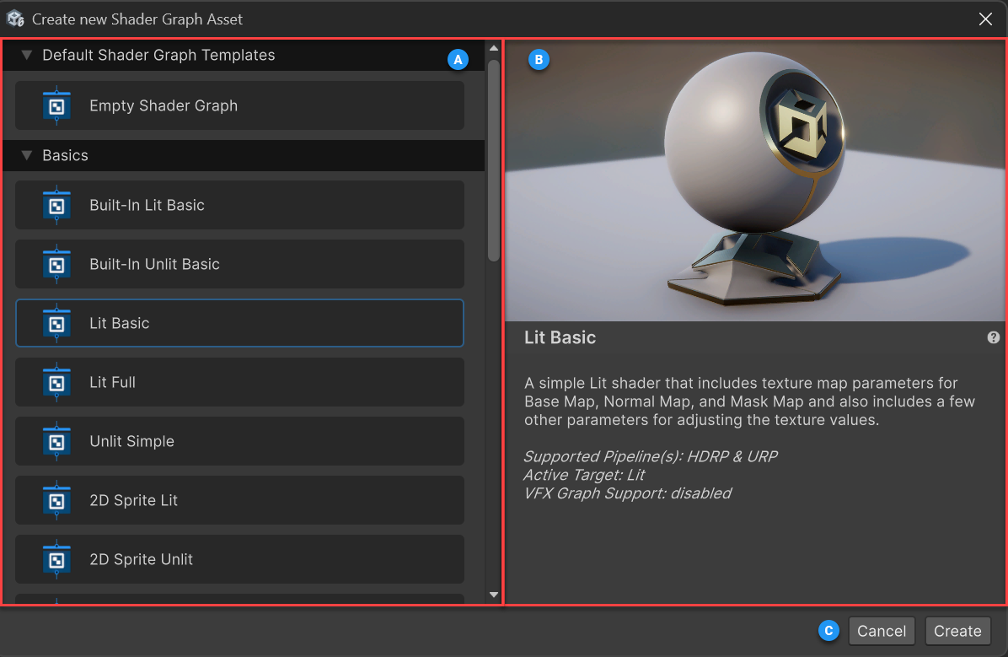Open help via the question mark icon
This screenshot has height=657, width=1008.
994,337
